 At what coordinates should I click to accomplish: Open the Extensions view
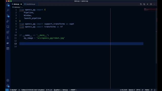pos(8,32)
